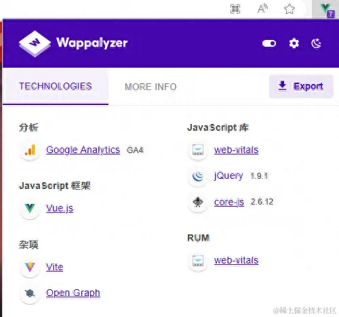Click the core-js version 2.6.12 text
This screenshot has width=339, height=317.
[x=262, y=202]
